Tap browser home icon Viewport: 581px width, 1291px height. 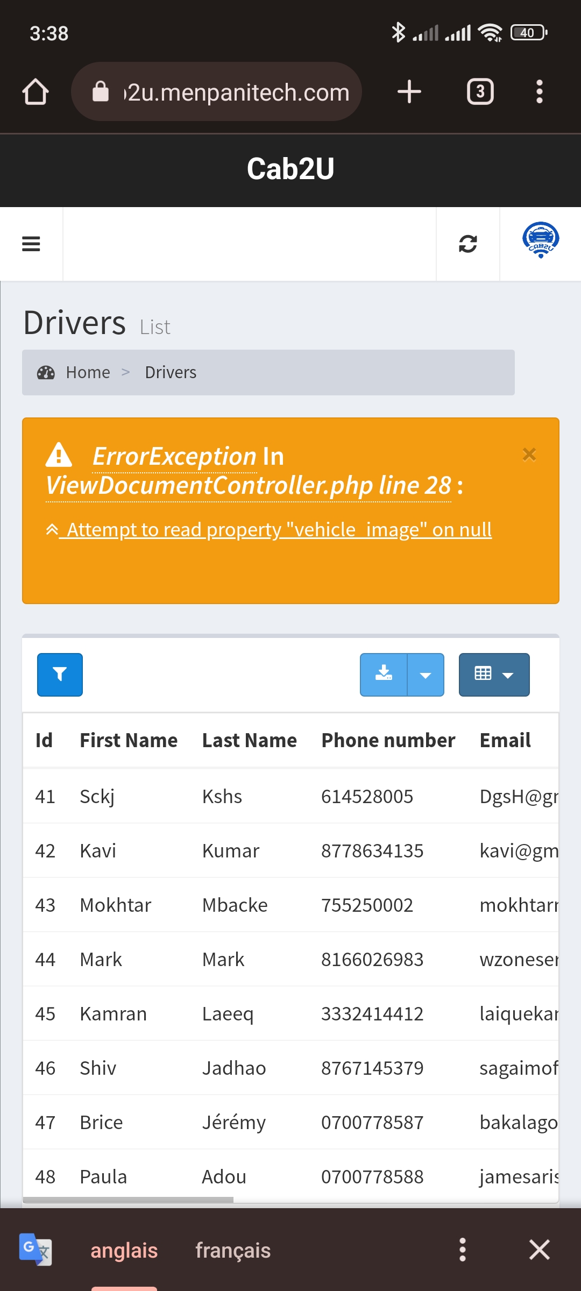36,92
